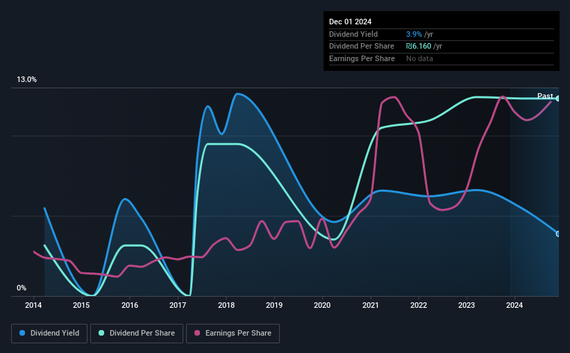The image size is (570, 353).
Task: Click the tooltip Dividend Per Share label
Action: [x=361, y=47]
